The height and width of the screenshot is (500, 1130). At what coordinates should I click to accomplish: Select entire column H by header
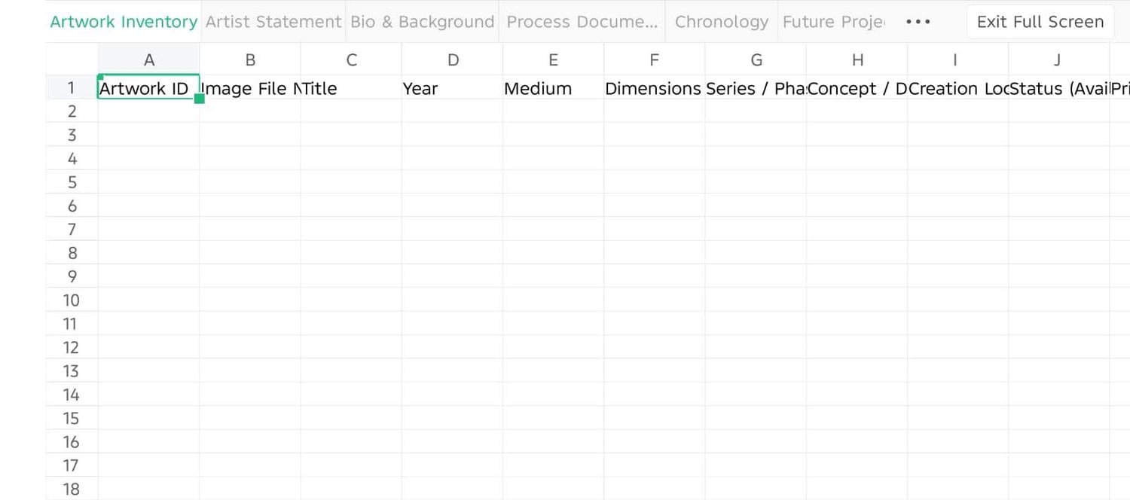pos(857,60)
